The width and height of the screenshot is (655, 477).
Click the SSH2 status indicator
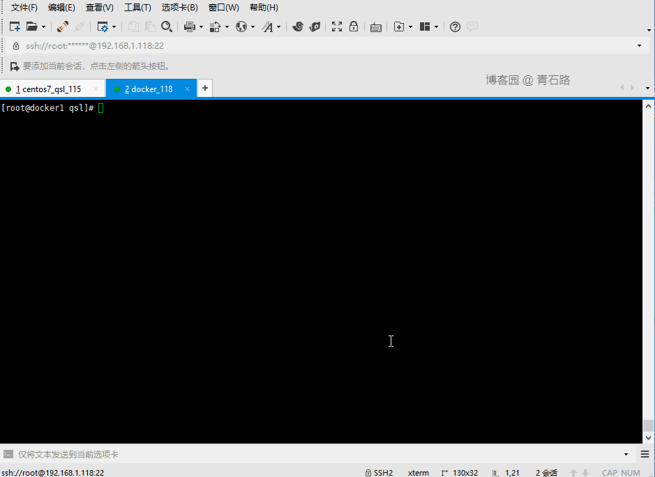point(379,473)
